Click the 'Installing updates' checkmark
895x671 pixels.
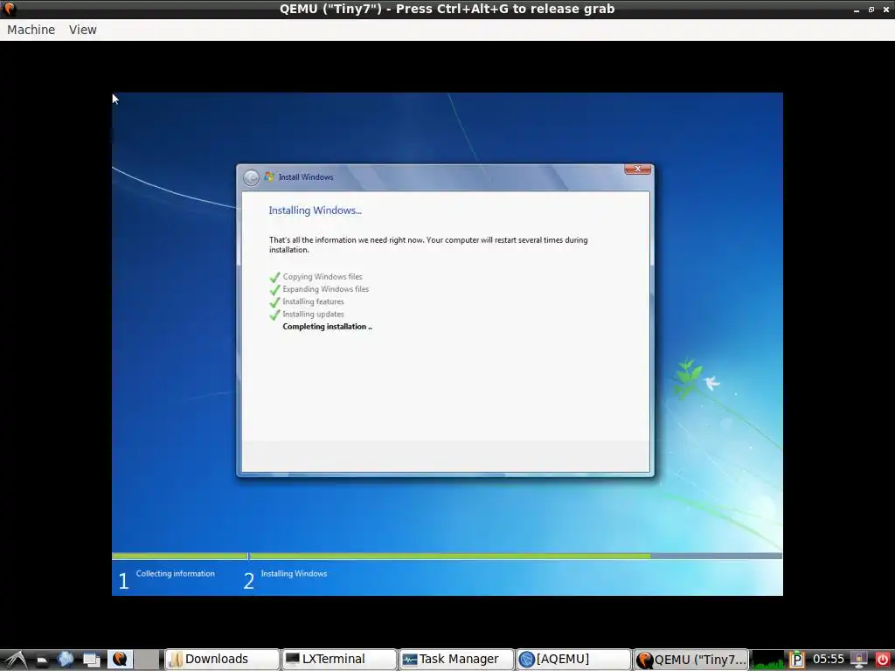coord(274,315)
